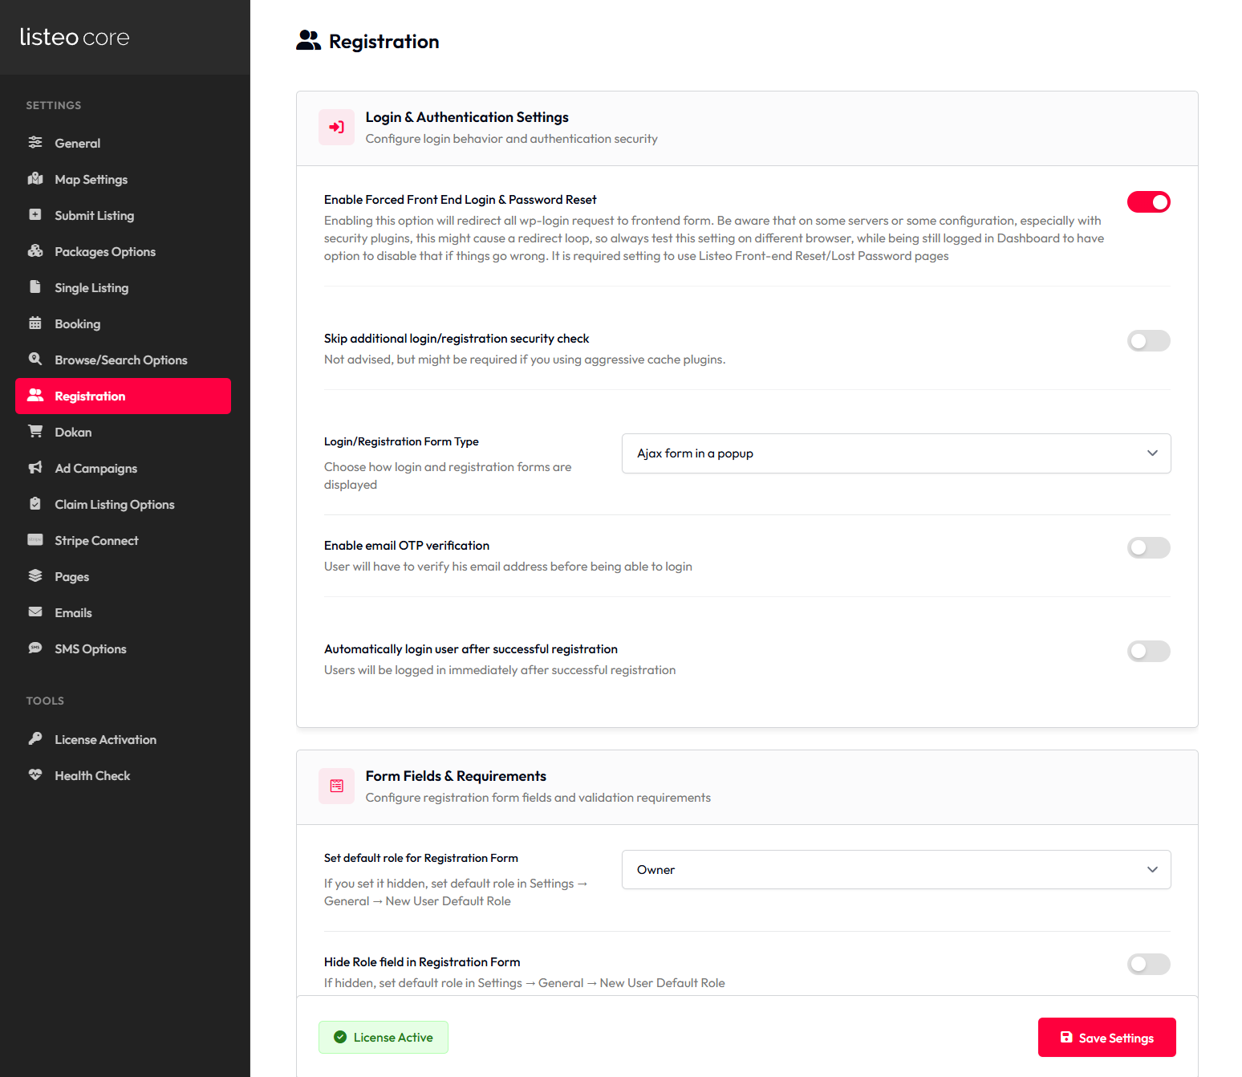This screenshot has height=1077, width=1242.
Task: Toggle automatic login after registration
Action: 1148,652
